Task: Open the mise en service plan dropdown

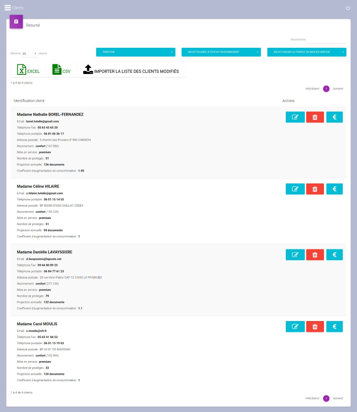Action: [x=307, y=52]
